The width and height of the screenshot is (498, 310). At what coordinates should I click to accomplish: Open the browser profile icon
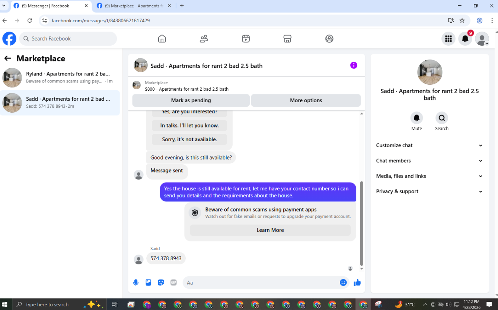tap(480, 20)
